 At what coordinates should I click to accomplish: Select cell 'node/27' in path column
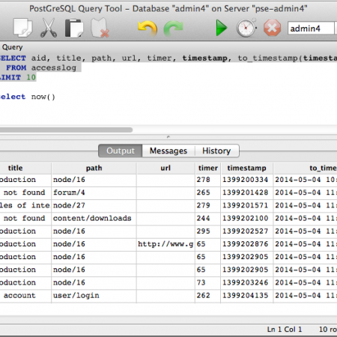tap(94, 205)
